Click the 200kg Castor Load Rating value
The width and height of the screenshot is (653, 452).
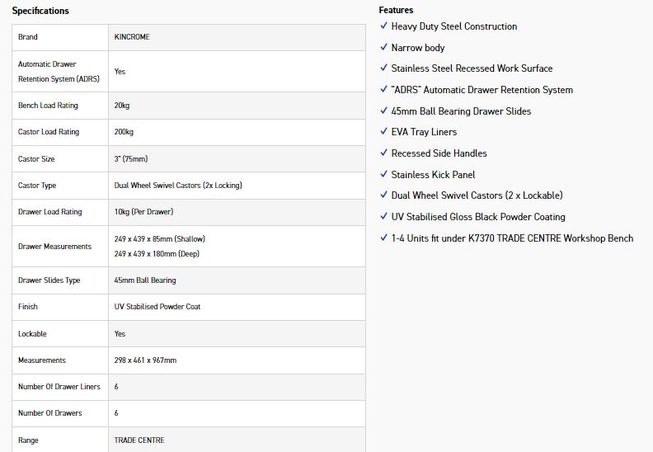[124, 132]
